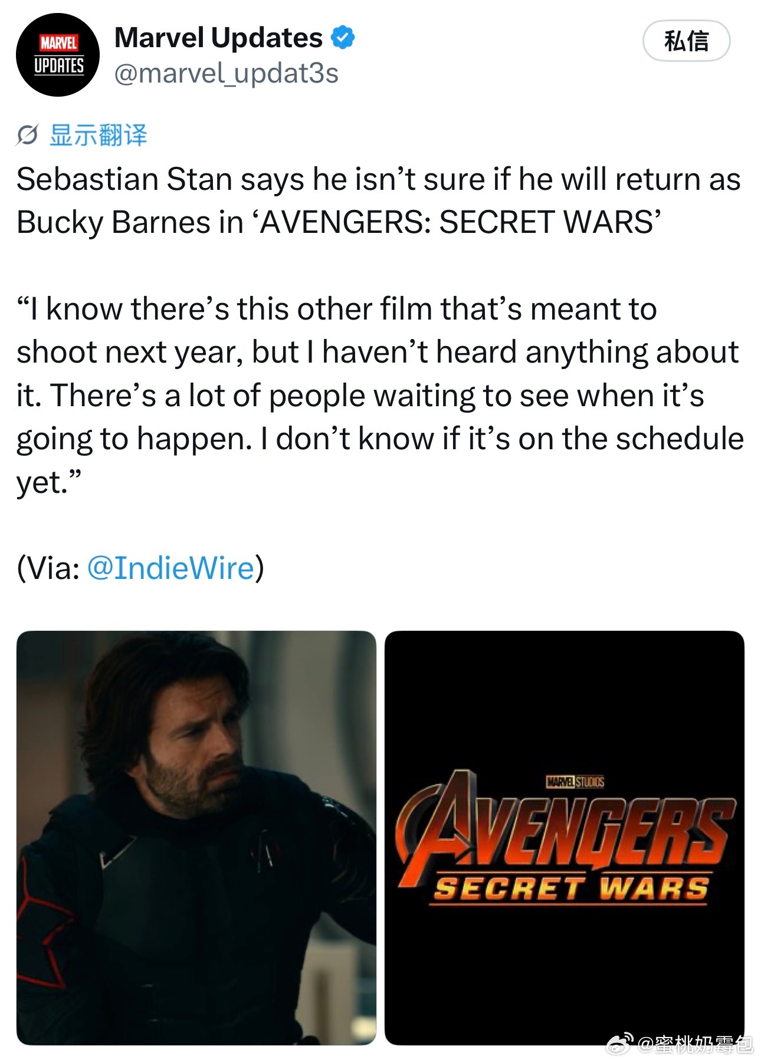Image resolution: width=761 pixels, height=1063 pixels.
Task: Tap the quote's last line ending in yet.”
Action: 49,482
